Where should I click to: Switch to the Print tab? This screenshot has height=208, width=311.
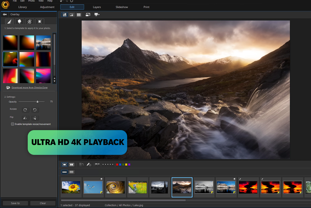146,7
